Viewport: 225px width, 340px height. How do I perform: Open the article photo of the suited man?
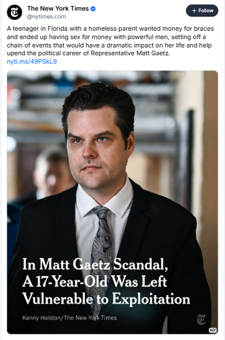(x=113, y=202)
